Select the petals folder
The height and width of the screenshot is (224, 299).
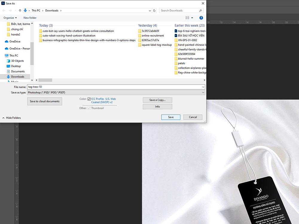pyautogui.click(x=180, y=63)
